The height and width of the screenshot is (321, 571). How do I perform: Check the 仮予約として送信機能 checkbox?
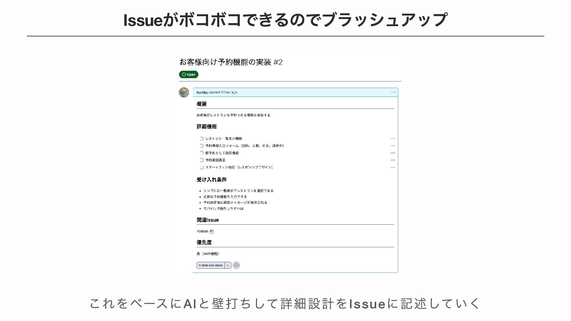point(202,153)
